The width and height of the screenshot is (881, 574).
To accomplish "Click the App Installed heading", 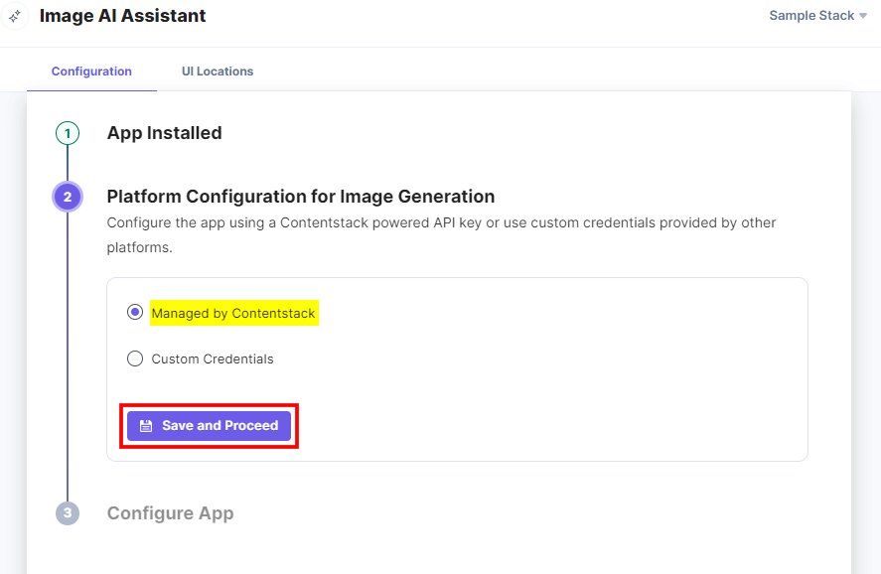I will click(x=165, y=133).
